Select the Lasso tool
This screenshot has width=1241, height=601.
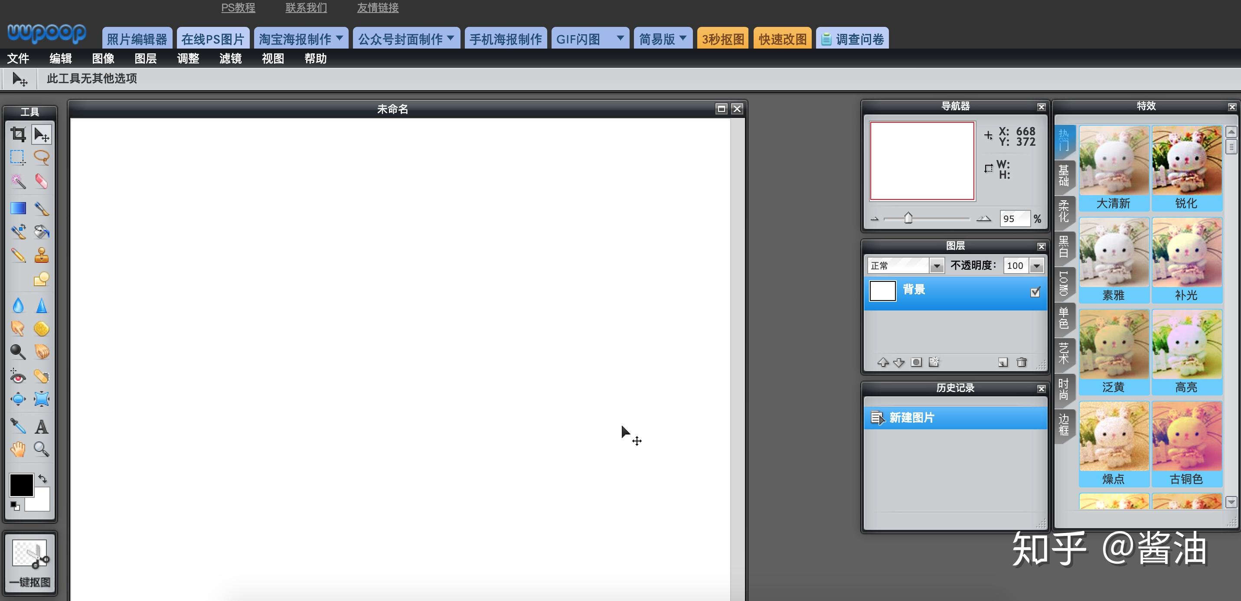(x=42, y=157)
